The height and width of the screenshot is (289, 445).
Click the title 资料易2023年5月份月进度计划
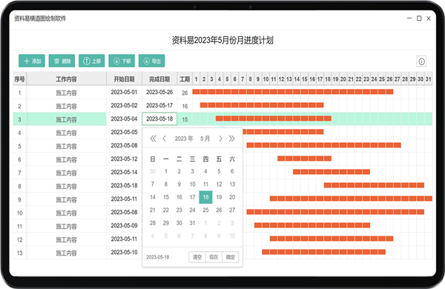(x=222, y=40)
